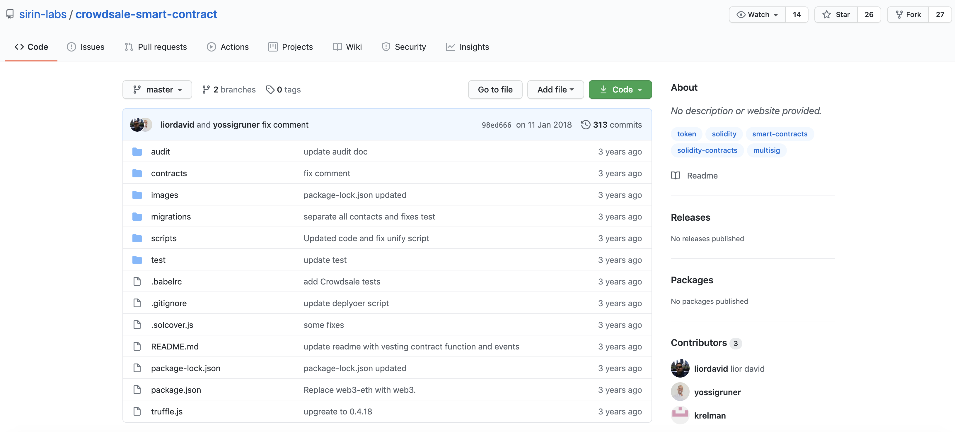Open commit message 'Replace web3-eth with web3.'
This screenshot has height=432, width=955.
359,390
